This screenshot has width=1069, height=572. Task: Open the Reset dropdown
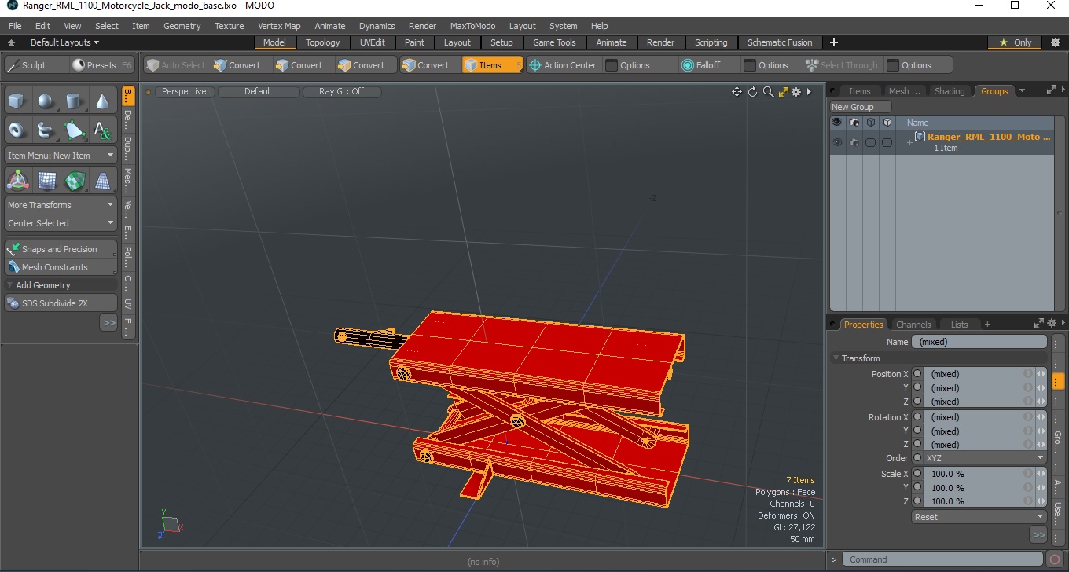click(x=979, y=517)
